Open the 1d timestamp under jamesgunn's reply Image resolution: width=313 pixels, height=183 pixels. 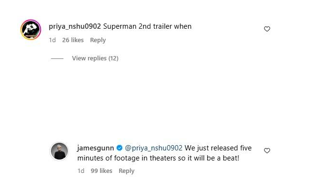(81, 171)
